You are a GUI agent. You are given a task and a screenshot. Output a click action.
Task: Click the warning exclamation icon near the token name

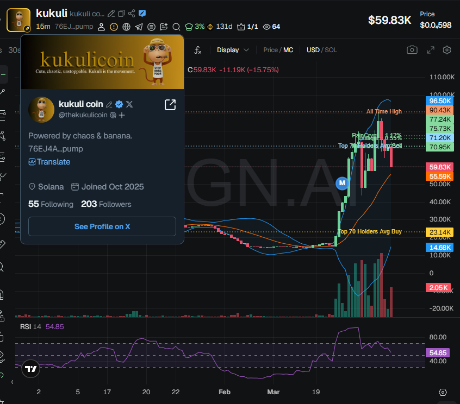[114, 27]
